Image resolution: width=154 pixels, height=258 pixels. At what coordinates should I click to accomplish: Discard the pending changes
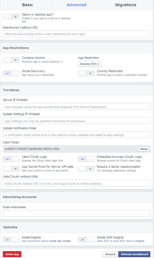tap(110, 254)
